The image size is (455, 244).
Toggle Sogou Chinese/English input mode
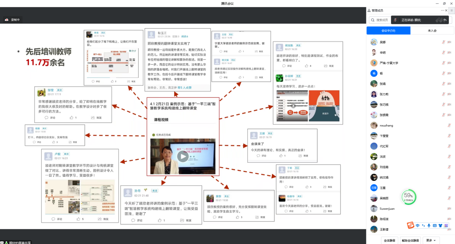417,225
